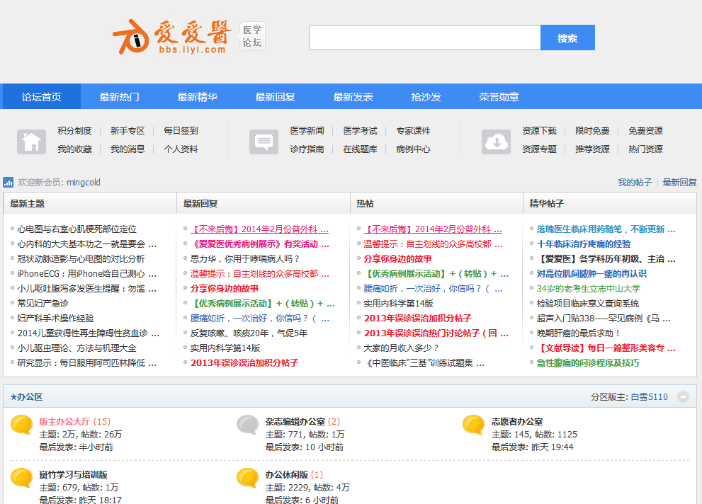Open thread 心电图与右室心肌梗死部位定位
702x504 pixels.
[77, 229]
